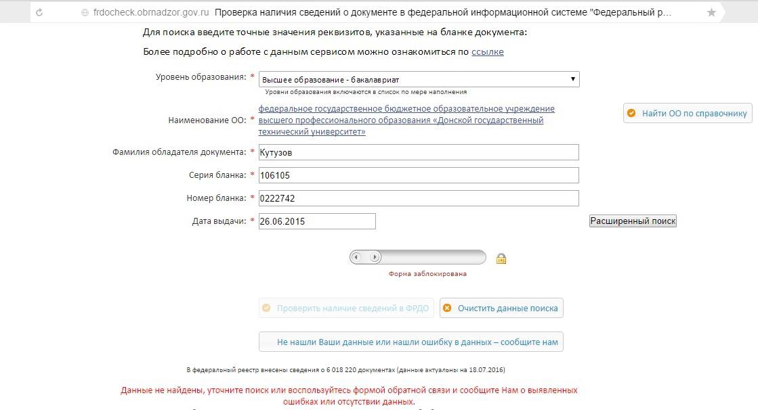Click 'Не нашли Ваши данные или нашли ошибку' button
The image size is (758, 410).
point(411,342)
